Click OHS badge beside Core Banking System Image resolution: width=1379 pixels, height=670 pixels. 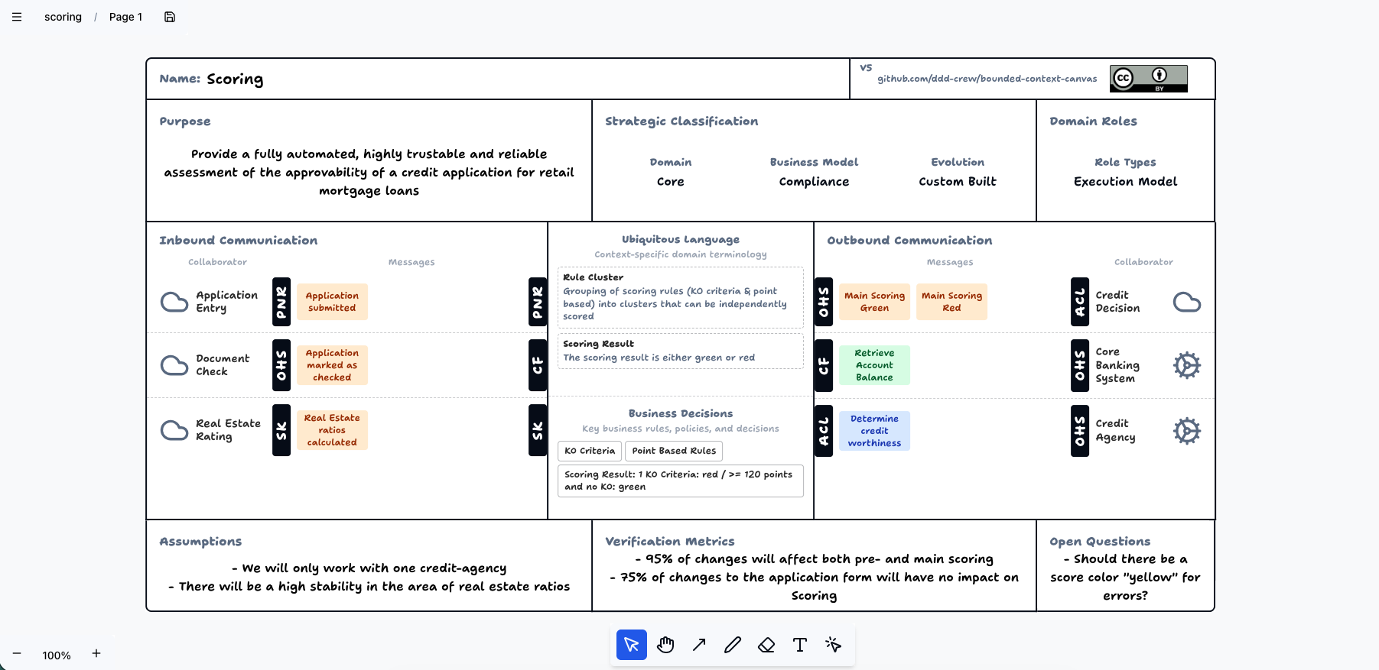point(1080,365)
